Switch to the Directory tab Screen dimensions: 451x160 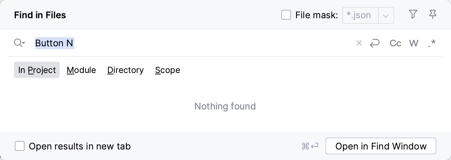click(126, 70)
